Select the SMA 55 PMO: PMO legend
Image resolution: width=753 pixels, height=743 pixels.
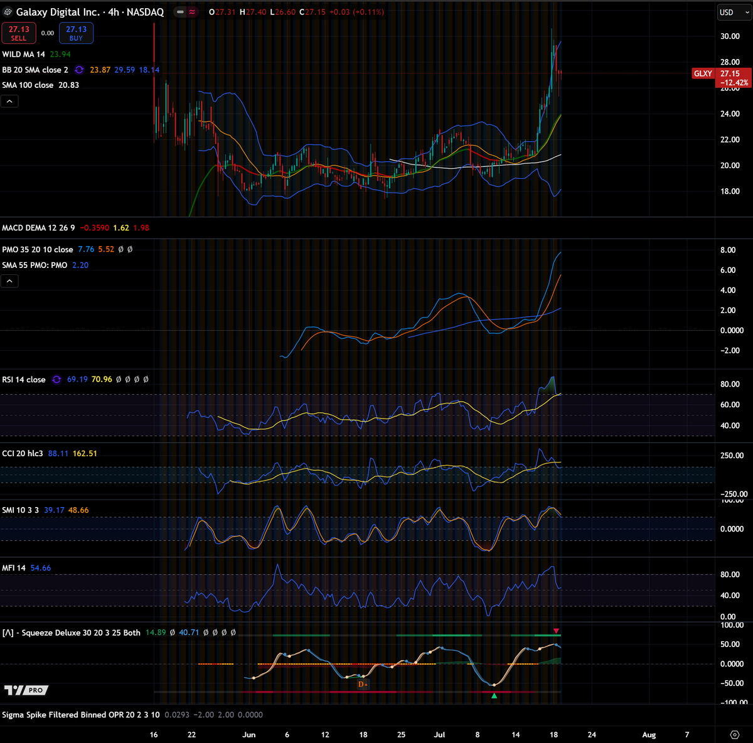(35, 265)
